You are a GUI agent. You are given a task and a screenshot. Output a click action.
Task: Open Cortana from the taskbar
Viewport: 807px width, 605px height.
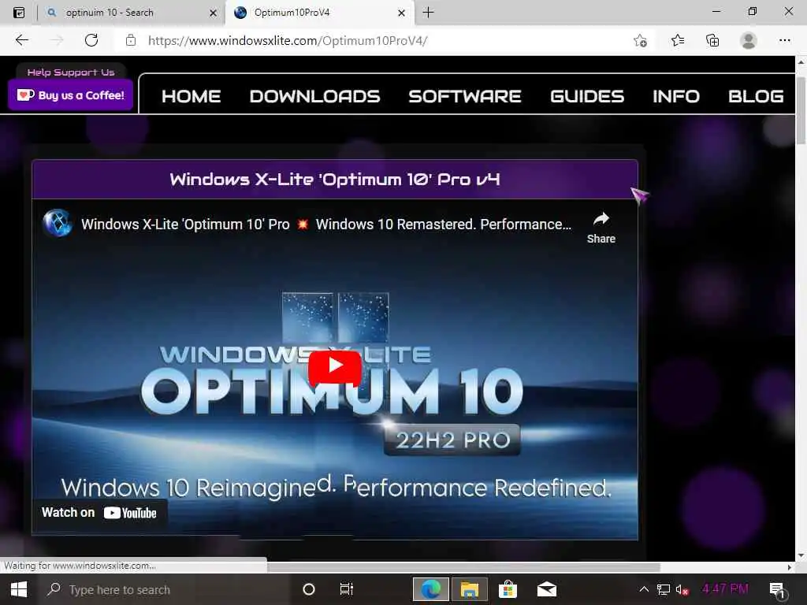click(309, 589)
